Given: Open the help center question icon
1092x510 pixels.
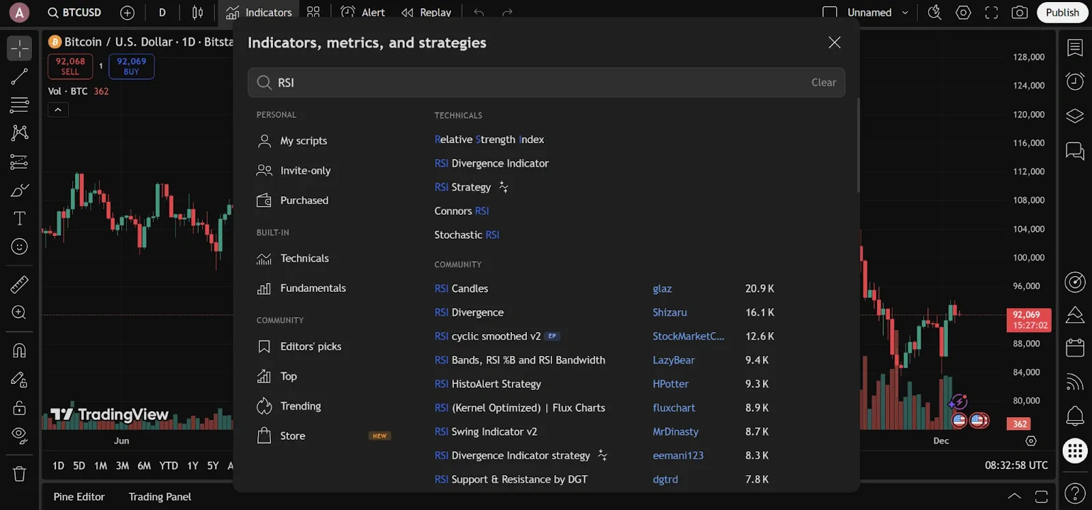Looking at the screenshot, I should coord(1075,492).
